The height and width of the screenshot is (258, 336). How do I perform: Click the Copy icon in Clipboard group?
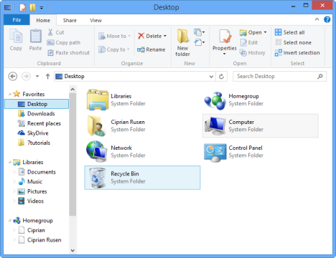coord(16,37)
